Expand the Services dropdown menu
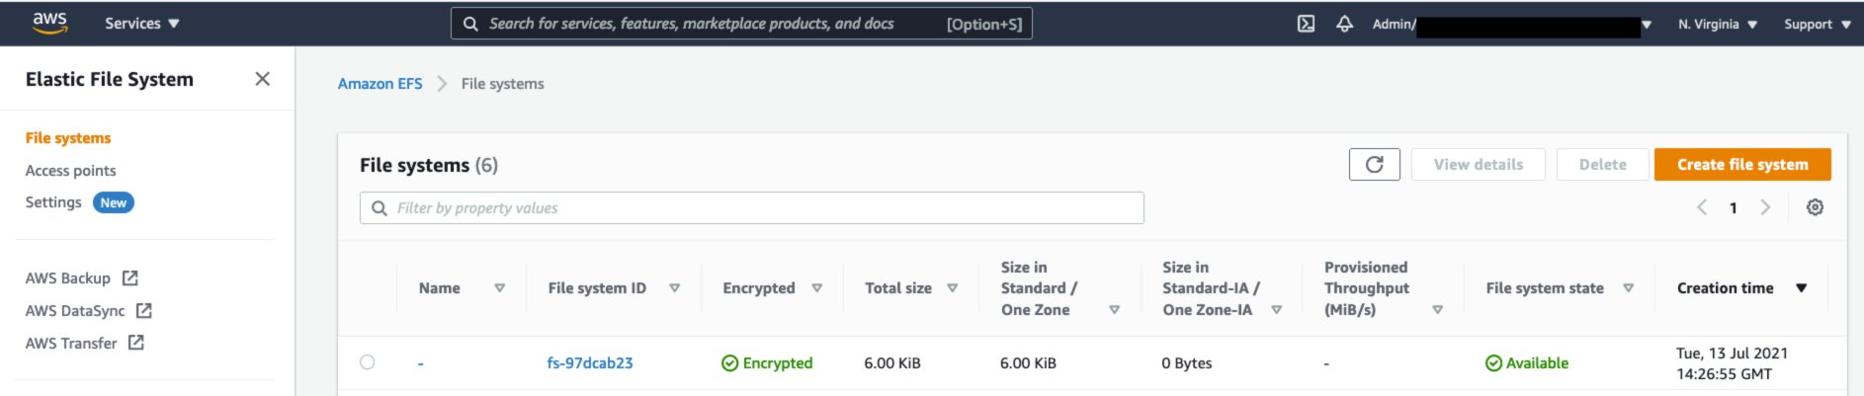1864x396 pixels. (141, 24)
